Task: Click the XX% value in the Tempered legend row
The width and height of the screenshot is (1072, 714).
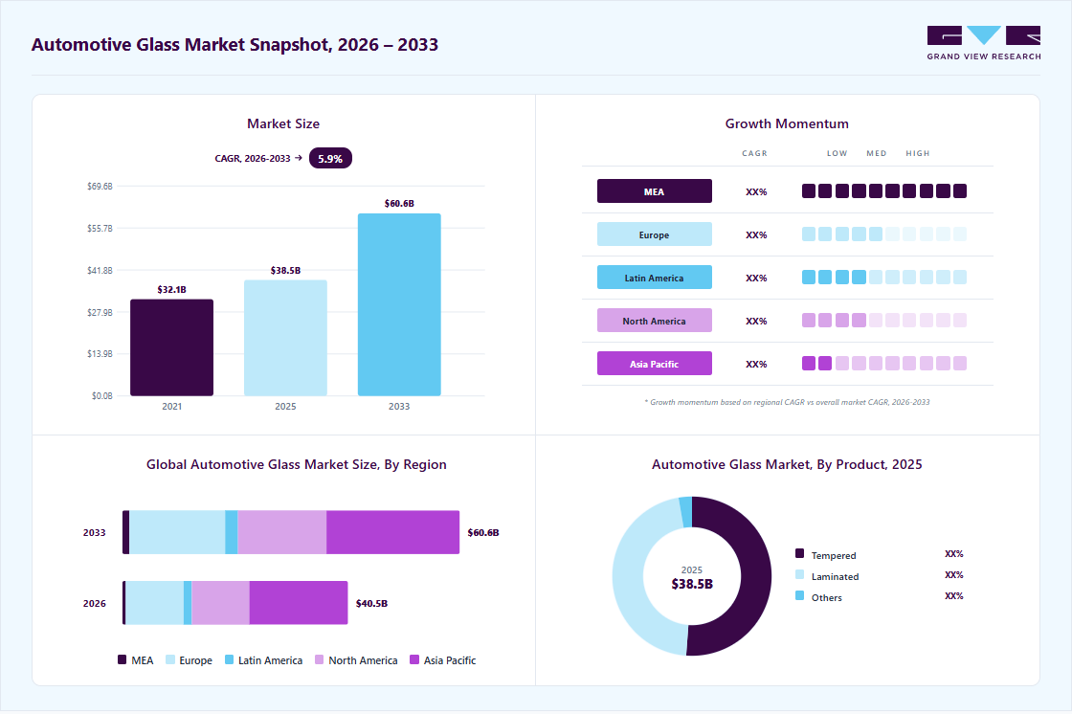Action: click(953, 554)
